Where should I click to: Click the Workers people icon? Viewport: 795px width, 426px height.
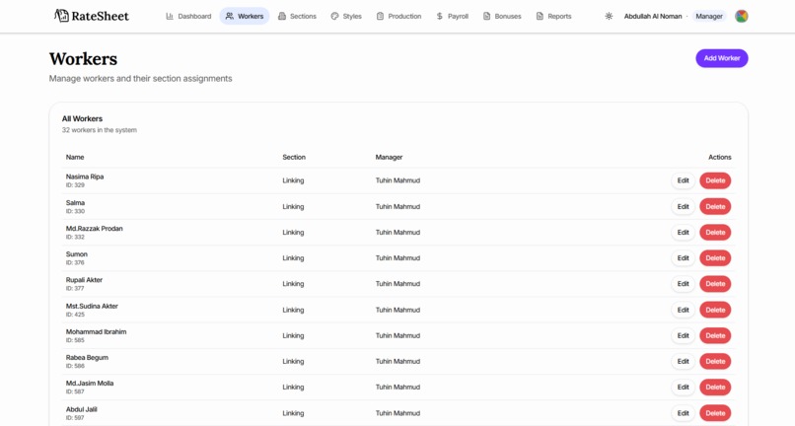point(230,16)
